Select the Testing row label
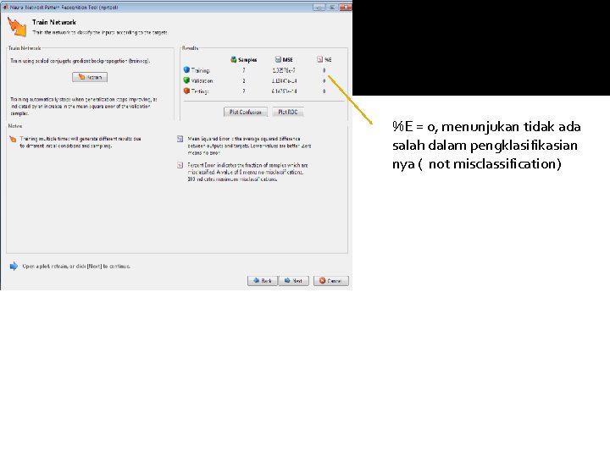Viewport: 610px width, 457px height. click(x=200, y=91)
